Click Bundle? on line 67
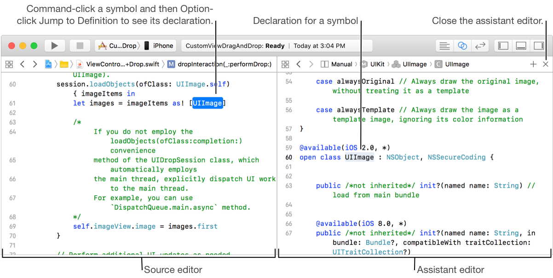 (380, 243)
